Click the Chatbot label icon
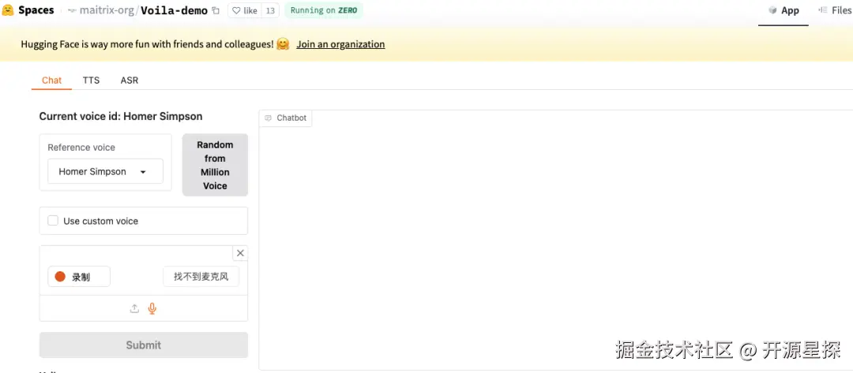Viewport: 853px width, 373px height. point(268,117)
